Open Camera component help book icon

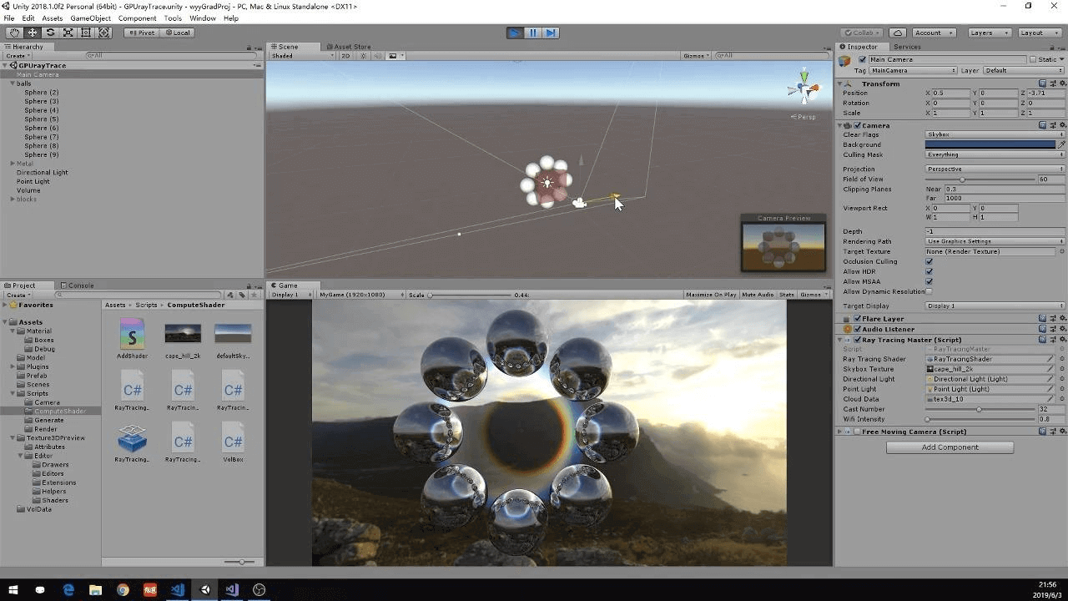pos(1043,125)
